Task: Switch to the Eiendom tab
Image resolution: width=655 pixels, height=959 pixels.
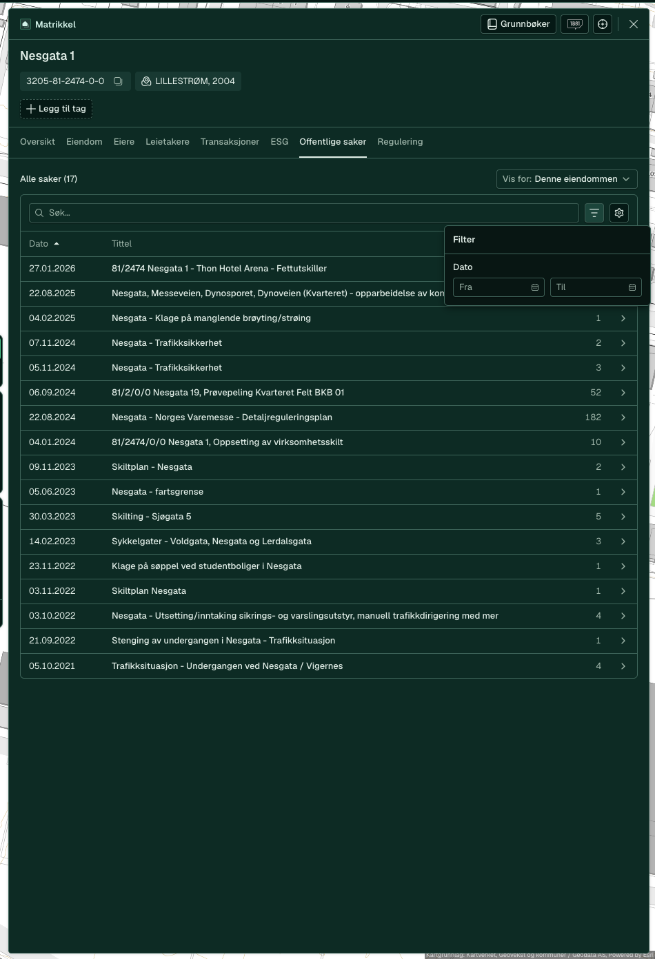Action: coord(84,142)
